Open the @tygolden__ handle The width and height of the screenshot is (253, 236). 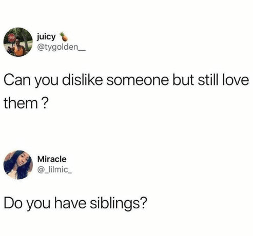pyautogui.click(x=61, y=47)
